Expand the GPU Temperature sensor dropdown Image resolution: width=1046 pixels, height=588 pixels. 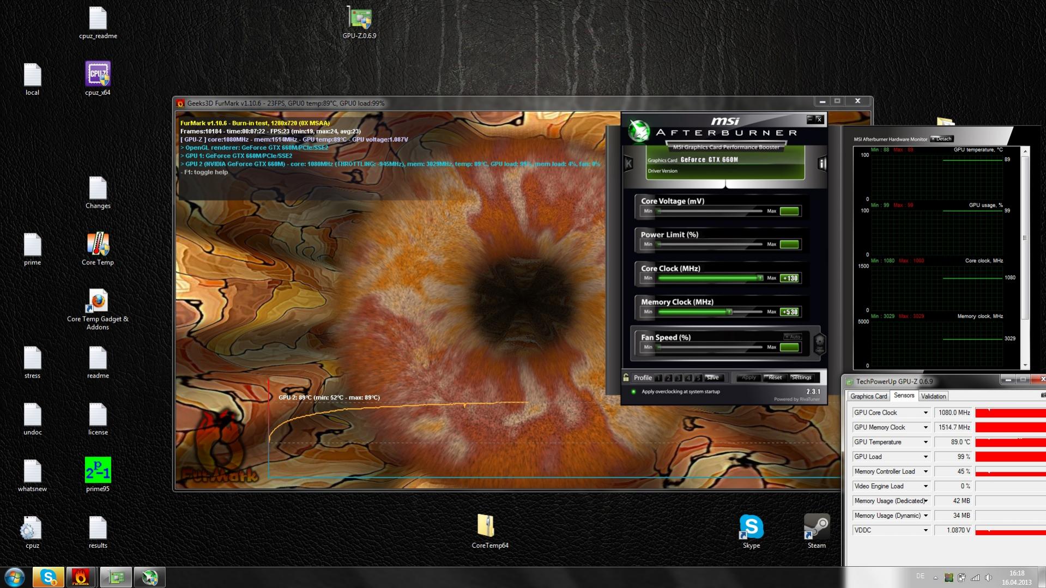(x=926, y=442)
